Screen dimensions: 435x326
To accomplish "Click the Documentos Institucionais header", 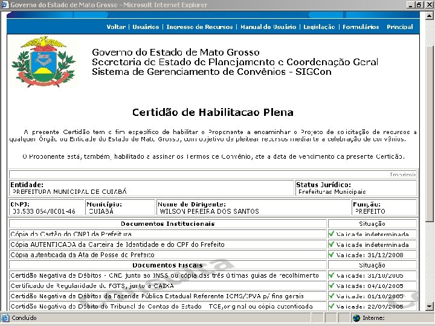I will (167, 224).
